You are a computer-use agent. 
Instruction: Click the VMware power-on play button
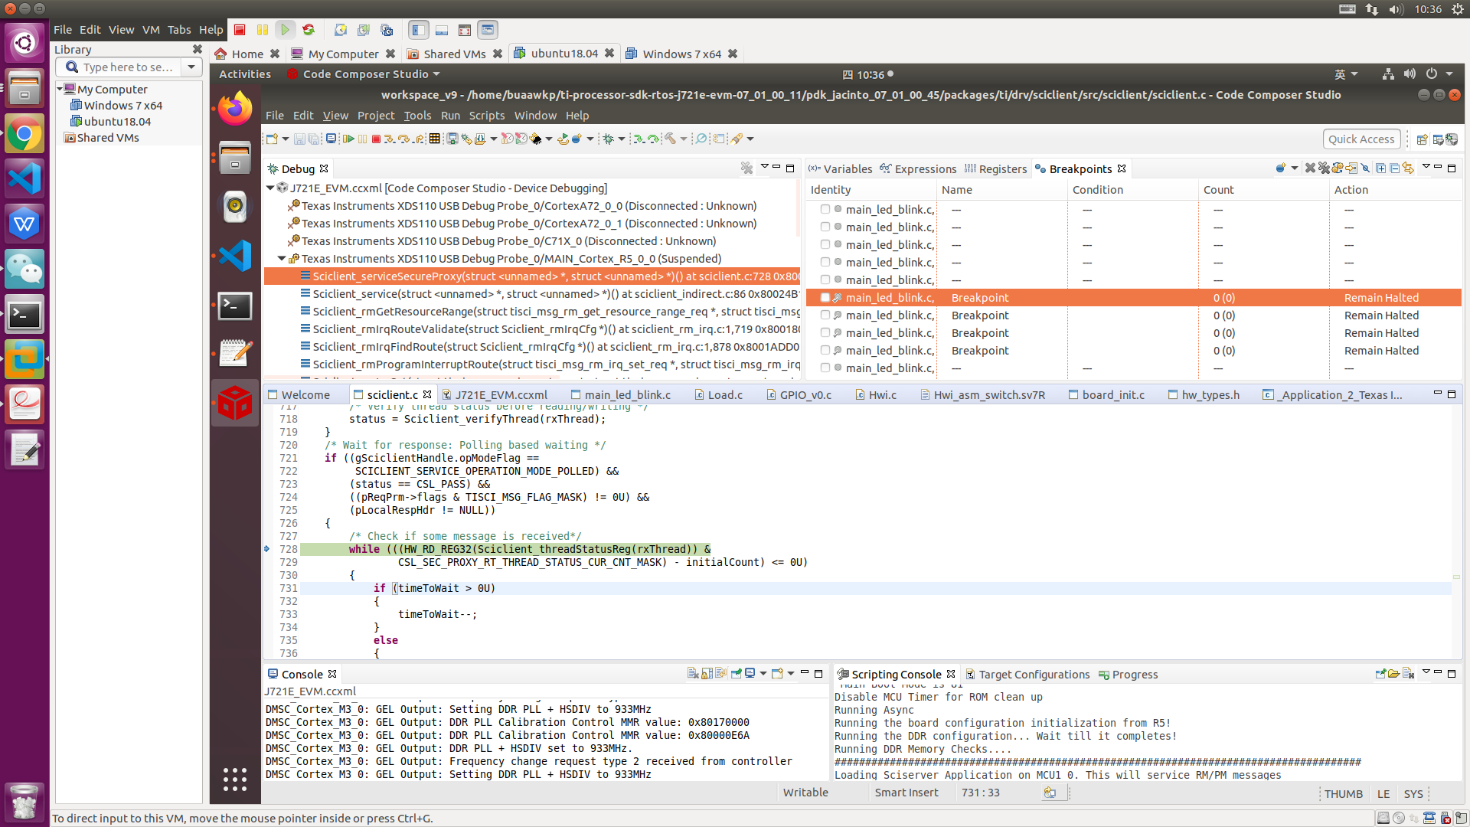click(x=285, y=30)
